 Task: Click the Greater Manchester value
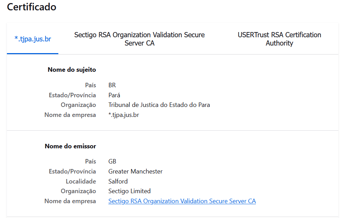(x=135, y=171)
